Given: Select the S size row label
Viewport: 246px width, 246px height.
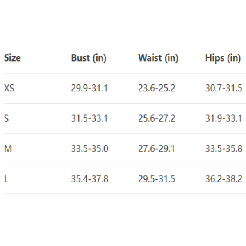Looking at the screenshot, I should (6, 118).
